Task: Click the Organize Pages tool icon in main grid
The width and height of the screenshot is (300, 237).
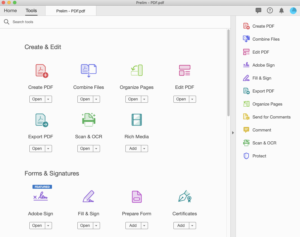Action: click(137, 70)
